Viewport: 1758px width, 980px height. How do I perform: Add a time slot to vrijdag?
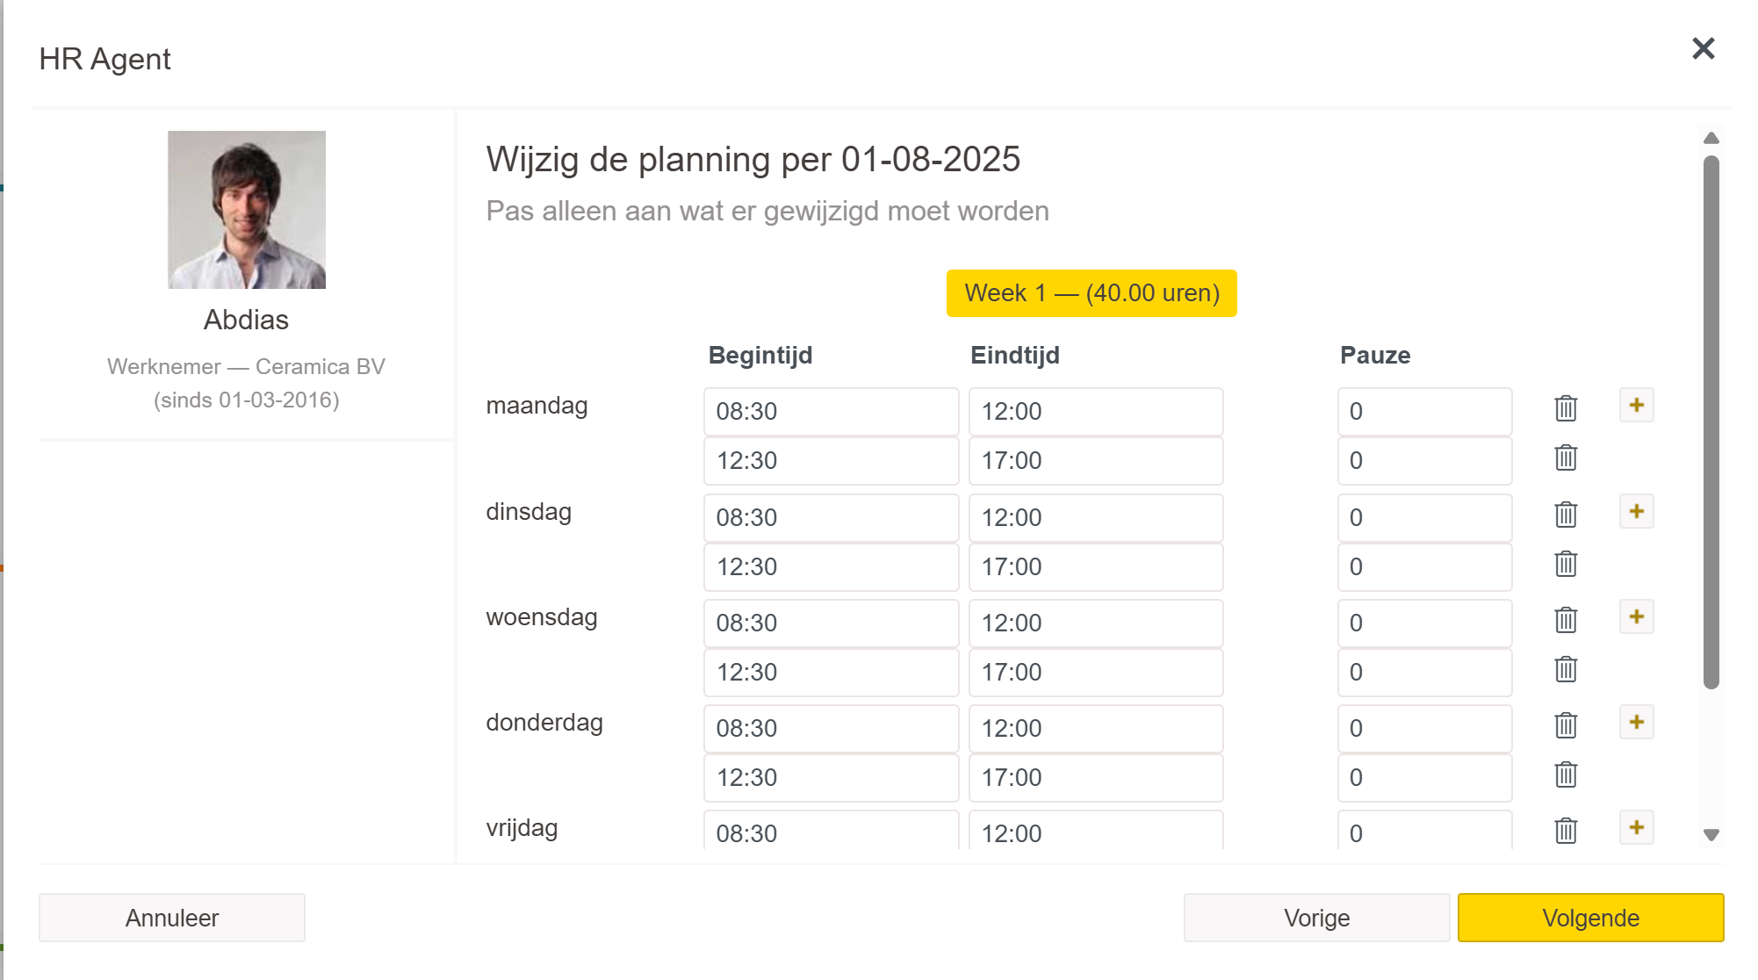click(1636, 828)
